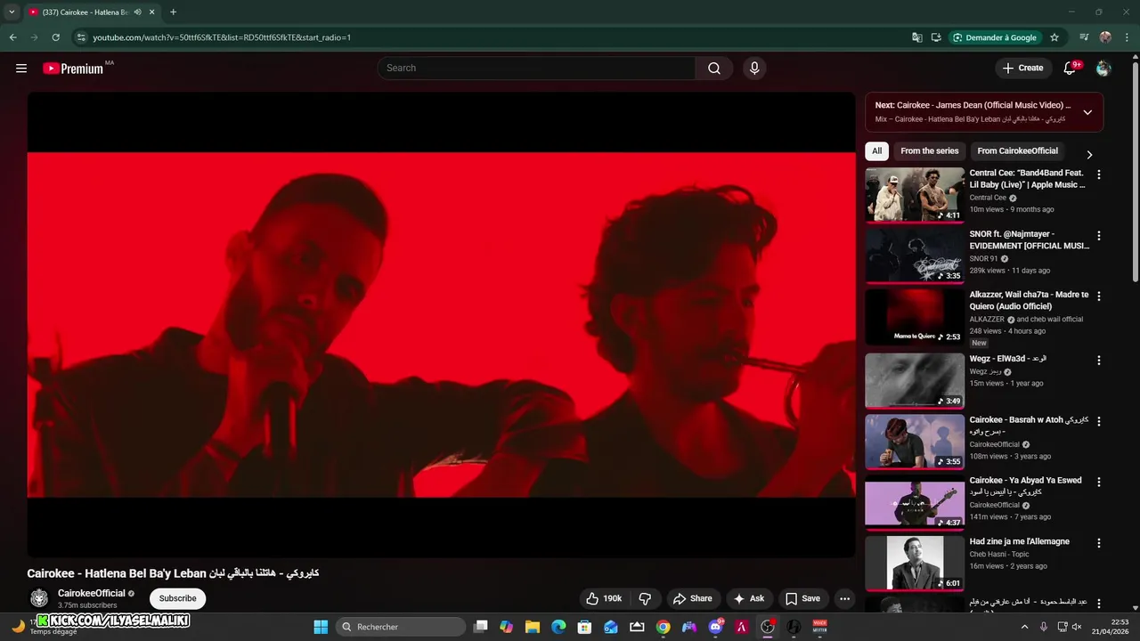
Task: Click the translate page icon
Action: tap(917, 37)
